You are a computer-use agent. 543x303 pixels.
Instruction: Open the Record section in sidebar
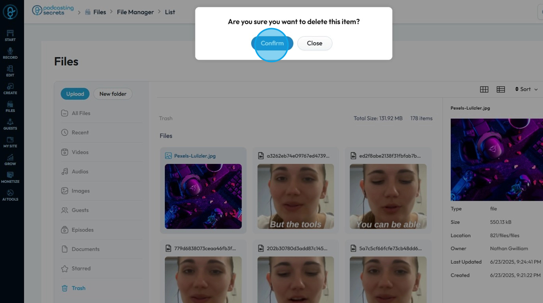click(10, 53)
